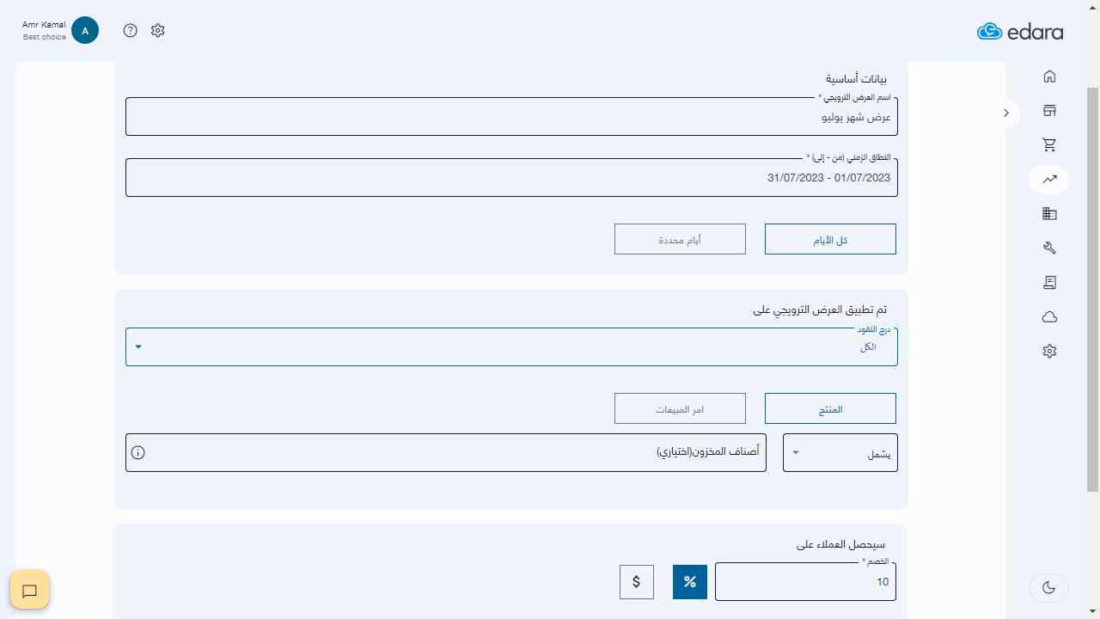The image size is (1100, 619).
Task: Switch to امر المبيعات tab
Action: pyautogui.click(x=679, y=409)
